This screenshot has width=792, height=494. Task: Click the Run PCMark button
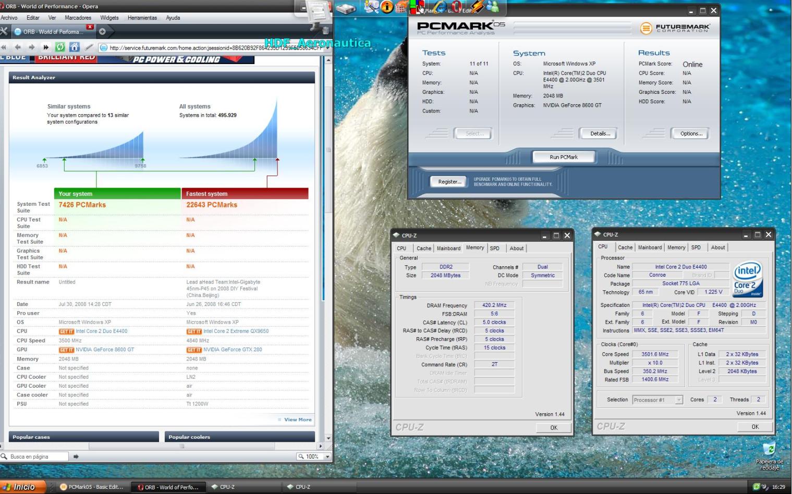(564, 157)
